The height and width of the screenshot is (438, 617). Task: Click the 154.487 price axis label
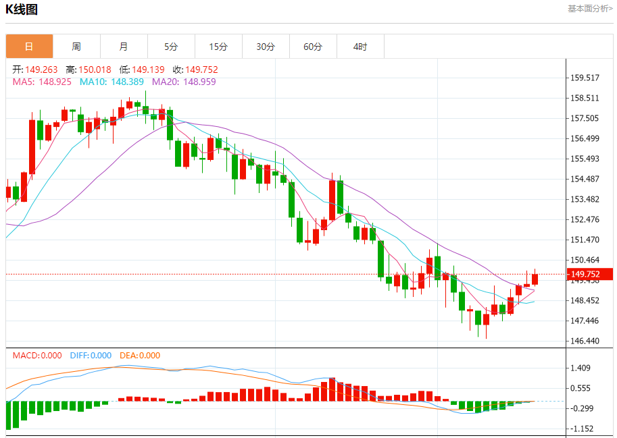tap(585, 179)
